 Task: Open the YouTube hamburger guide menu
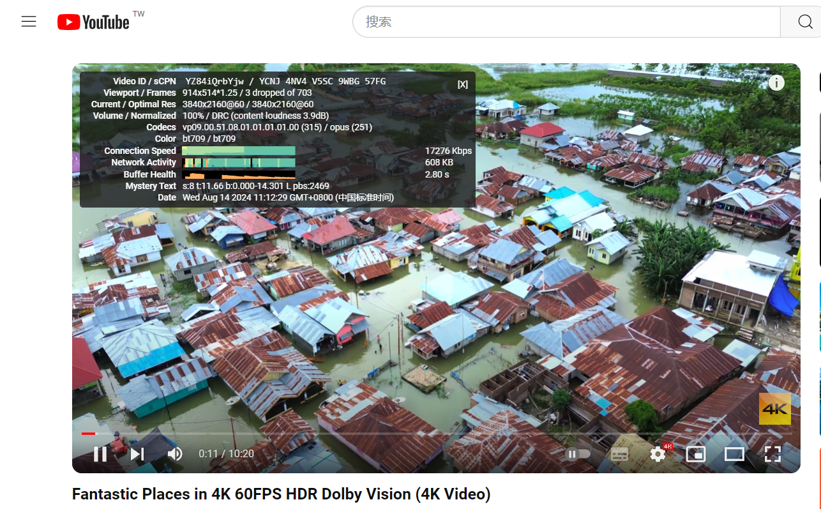click(29, 22)
